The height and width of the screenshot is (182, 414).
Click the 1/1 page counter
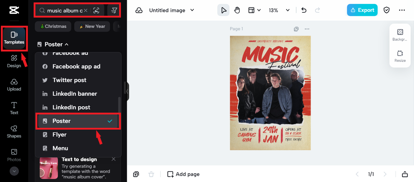coord(371,174)
